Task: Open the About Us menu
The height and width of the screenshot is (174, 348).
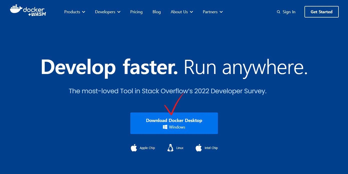Action: coord(182,12)
